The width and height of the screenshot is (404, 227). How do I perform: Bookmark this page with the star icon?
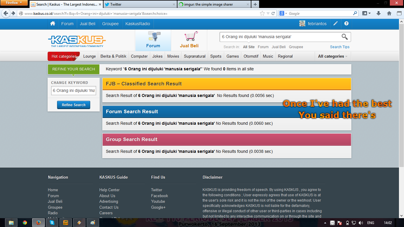coord(262,13)
